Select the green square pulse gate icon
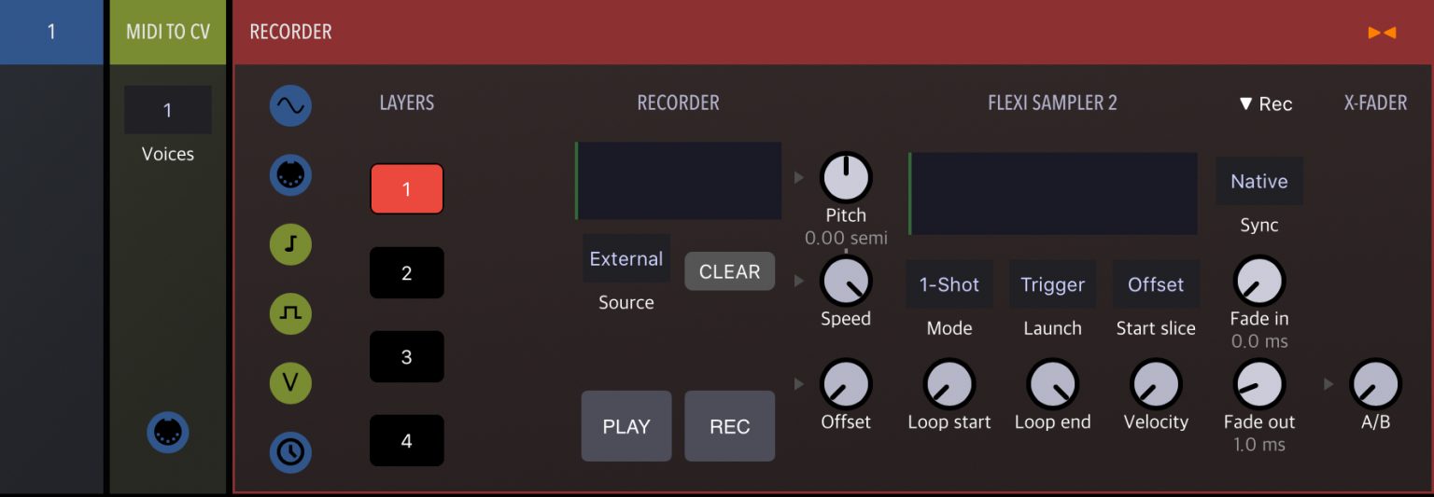The height and width of the screenshot is (497, 1434). coord(290,313)
